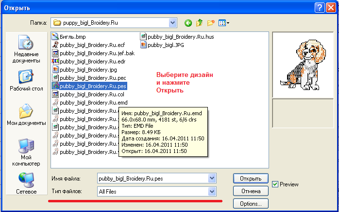The image size is (339, 212).
Task: Expand the Папка folder dropdown
Action: point(172,23)
